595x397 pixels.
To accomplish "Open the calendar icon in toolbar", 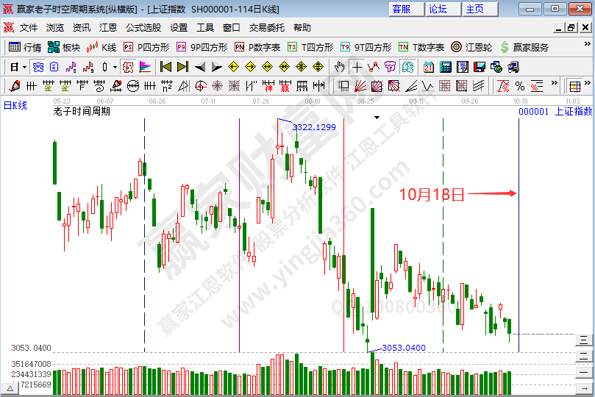I will pyautogui.click(x=429, y=67).
